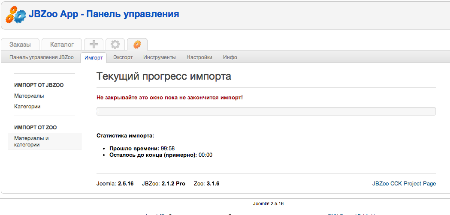This screenshot has height=215, width=450.
Task: Switch to the Каталог tab
Action: coord(62,45)
